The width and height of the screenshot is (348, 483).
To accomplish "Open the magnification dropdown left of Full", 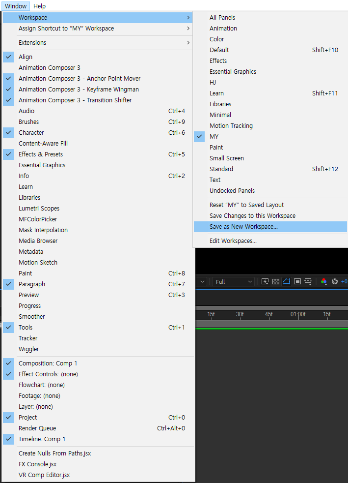I will coord(202,281).
